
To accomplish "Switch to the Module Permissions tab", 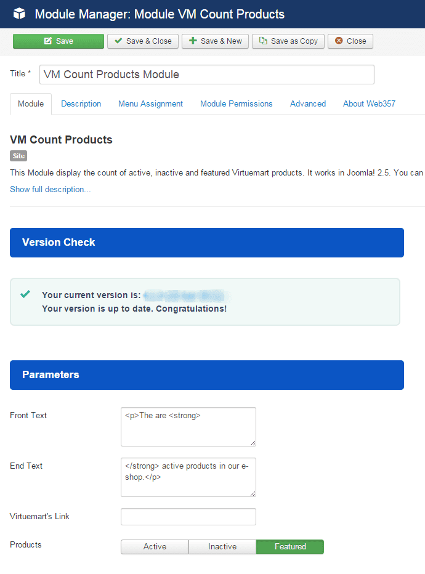I will click(x=236, y=103).
